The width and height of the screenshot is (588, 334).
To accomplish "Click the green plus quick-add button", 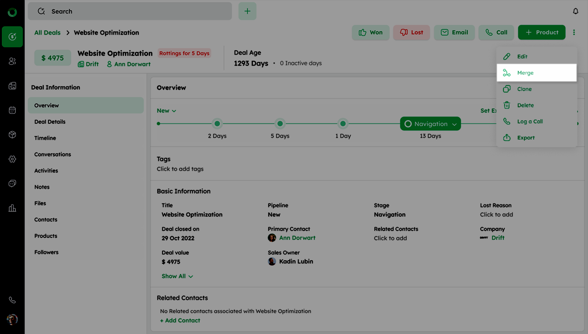I will [x=247, y=11].
